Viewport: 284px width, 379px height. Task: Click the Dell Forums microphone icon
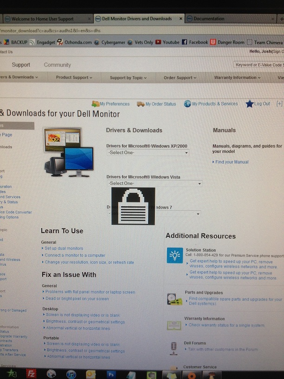(x=174, y=349)
